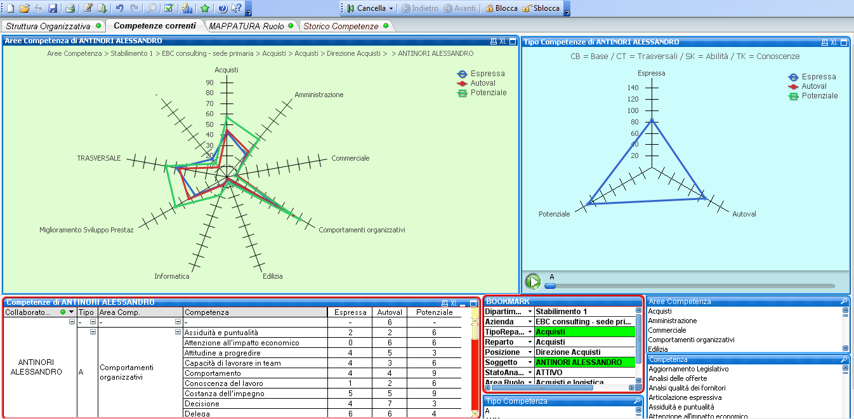Open the StatoAna... dropdown arrow
Image resolution: width=854 pixels, height=419 pixels.
tap(530, 373)
